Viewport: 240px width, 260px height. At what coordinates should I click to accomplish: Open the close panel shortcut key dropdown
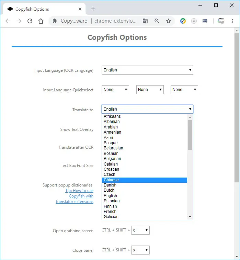[140, 250]
